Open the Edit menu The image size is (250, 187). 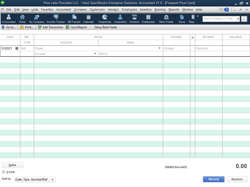pyautogui.click(x=17, y=10)
